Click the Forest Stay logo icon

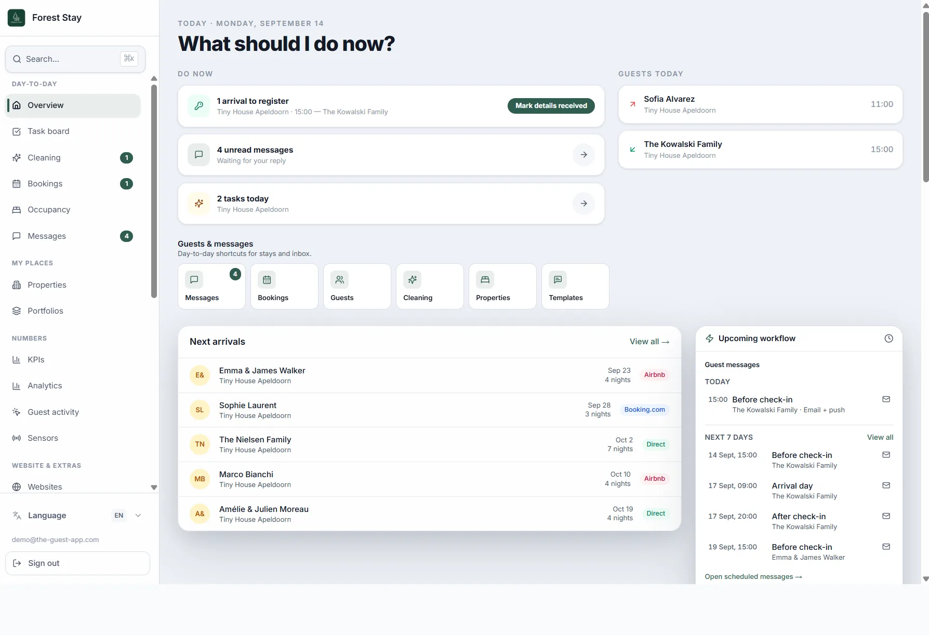click(17, 18)
